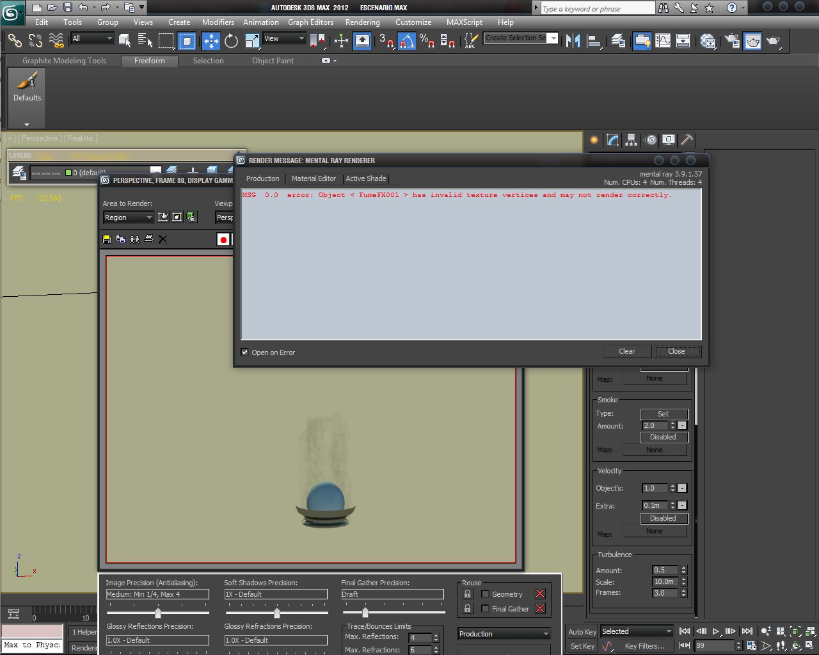Expand the Defaults panel arrow
Screen dimensions: 819x655
click(x=27, y=124)
